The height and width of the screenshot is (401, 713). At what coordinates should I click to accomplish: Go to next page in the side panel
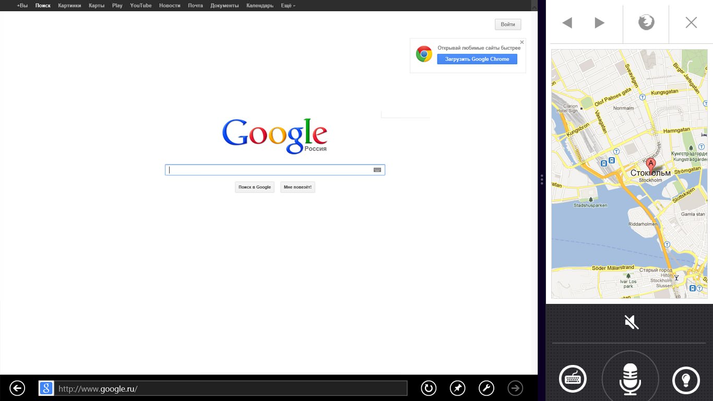[600, 22]
